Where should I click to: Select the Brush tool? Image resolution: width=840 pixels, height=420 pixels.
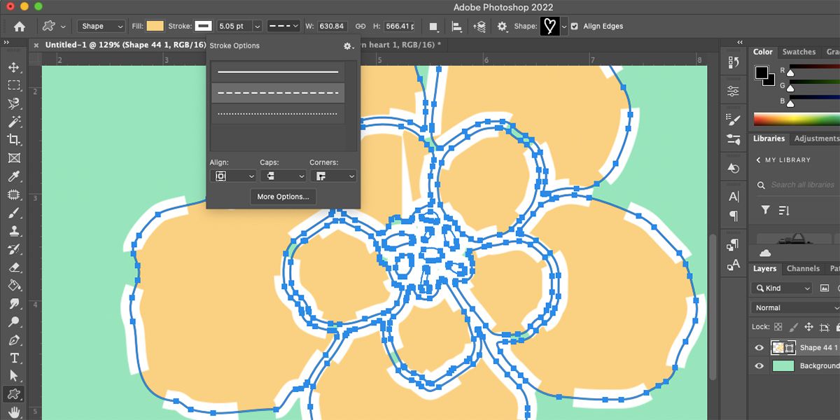(x=14, y=213)
